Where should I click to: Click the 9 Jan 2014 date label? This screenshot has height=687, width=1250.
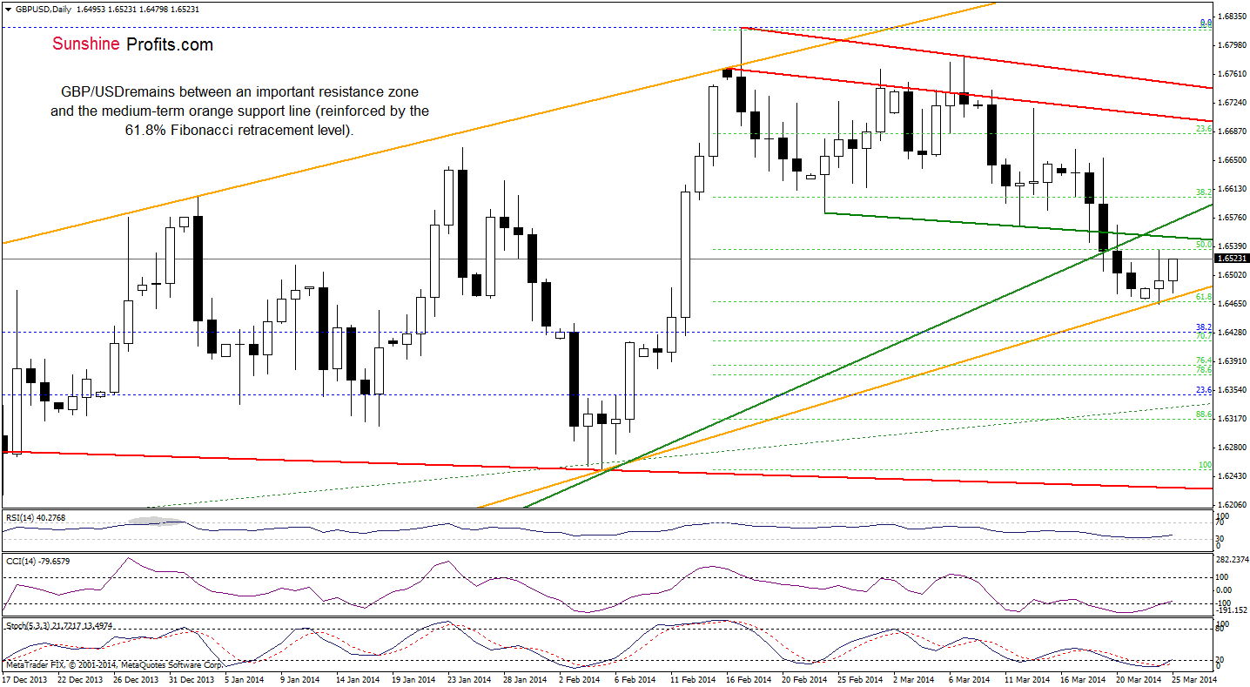pyautogui.click(x=300, y=678)
